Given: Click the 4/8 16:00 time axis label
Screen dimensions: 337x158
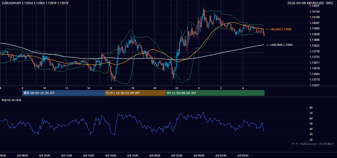Looking at the screenshot, I should pos(111,156).
